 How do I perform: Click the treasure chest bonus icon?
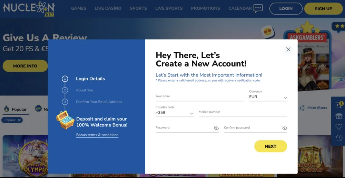click(x=65, y=120)
